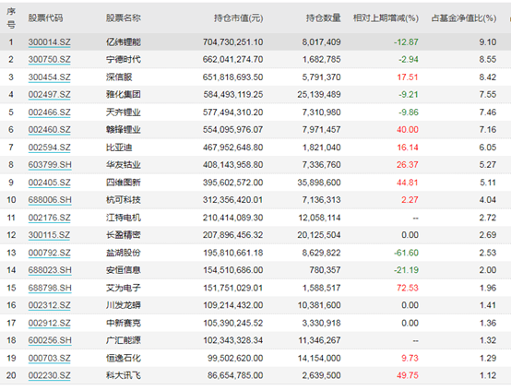Click market value 704,730,251.10
The image size is (511, 390).
pyautogui.click(x=233, y=42)
